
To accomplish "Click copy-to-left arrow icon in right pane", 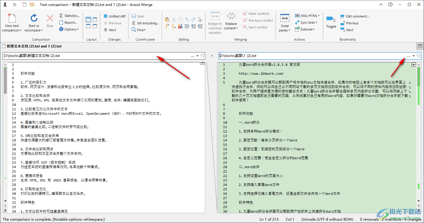I will tap(414, 65).
